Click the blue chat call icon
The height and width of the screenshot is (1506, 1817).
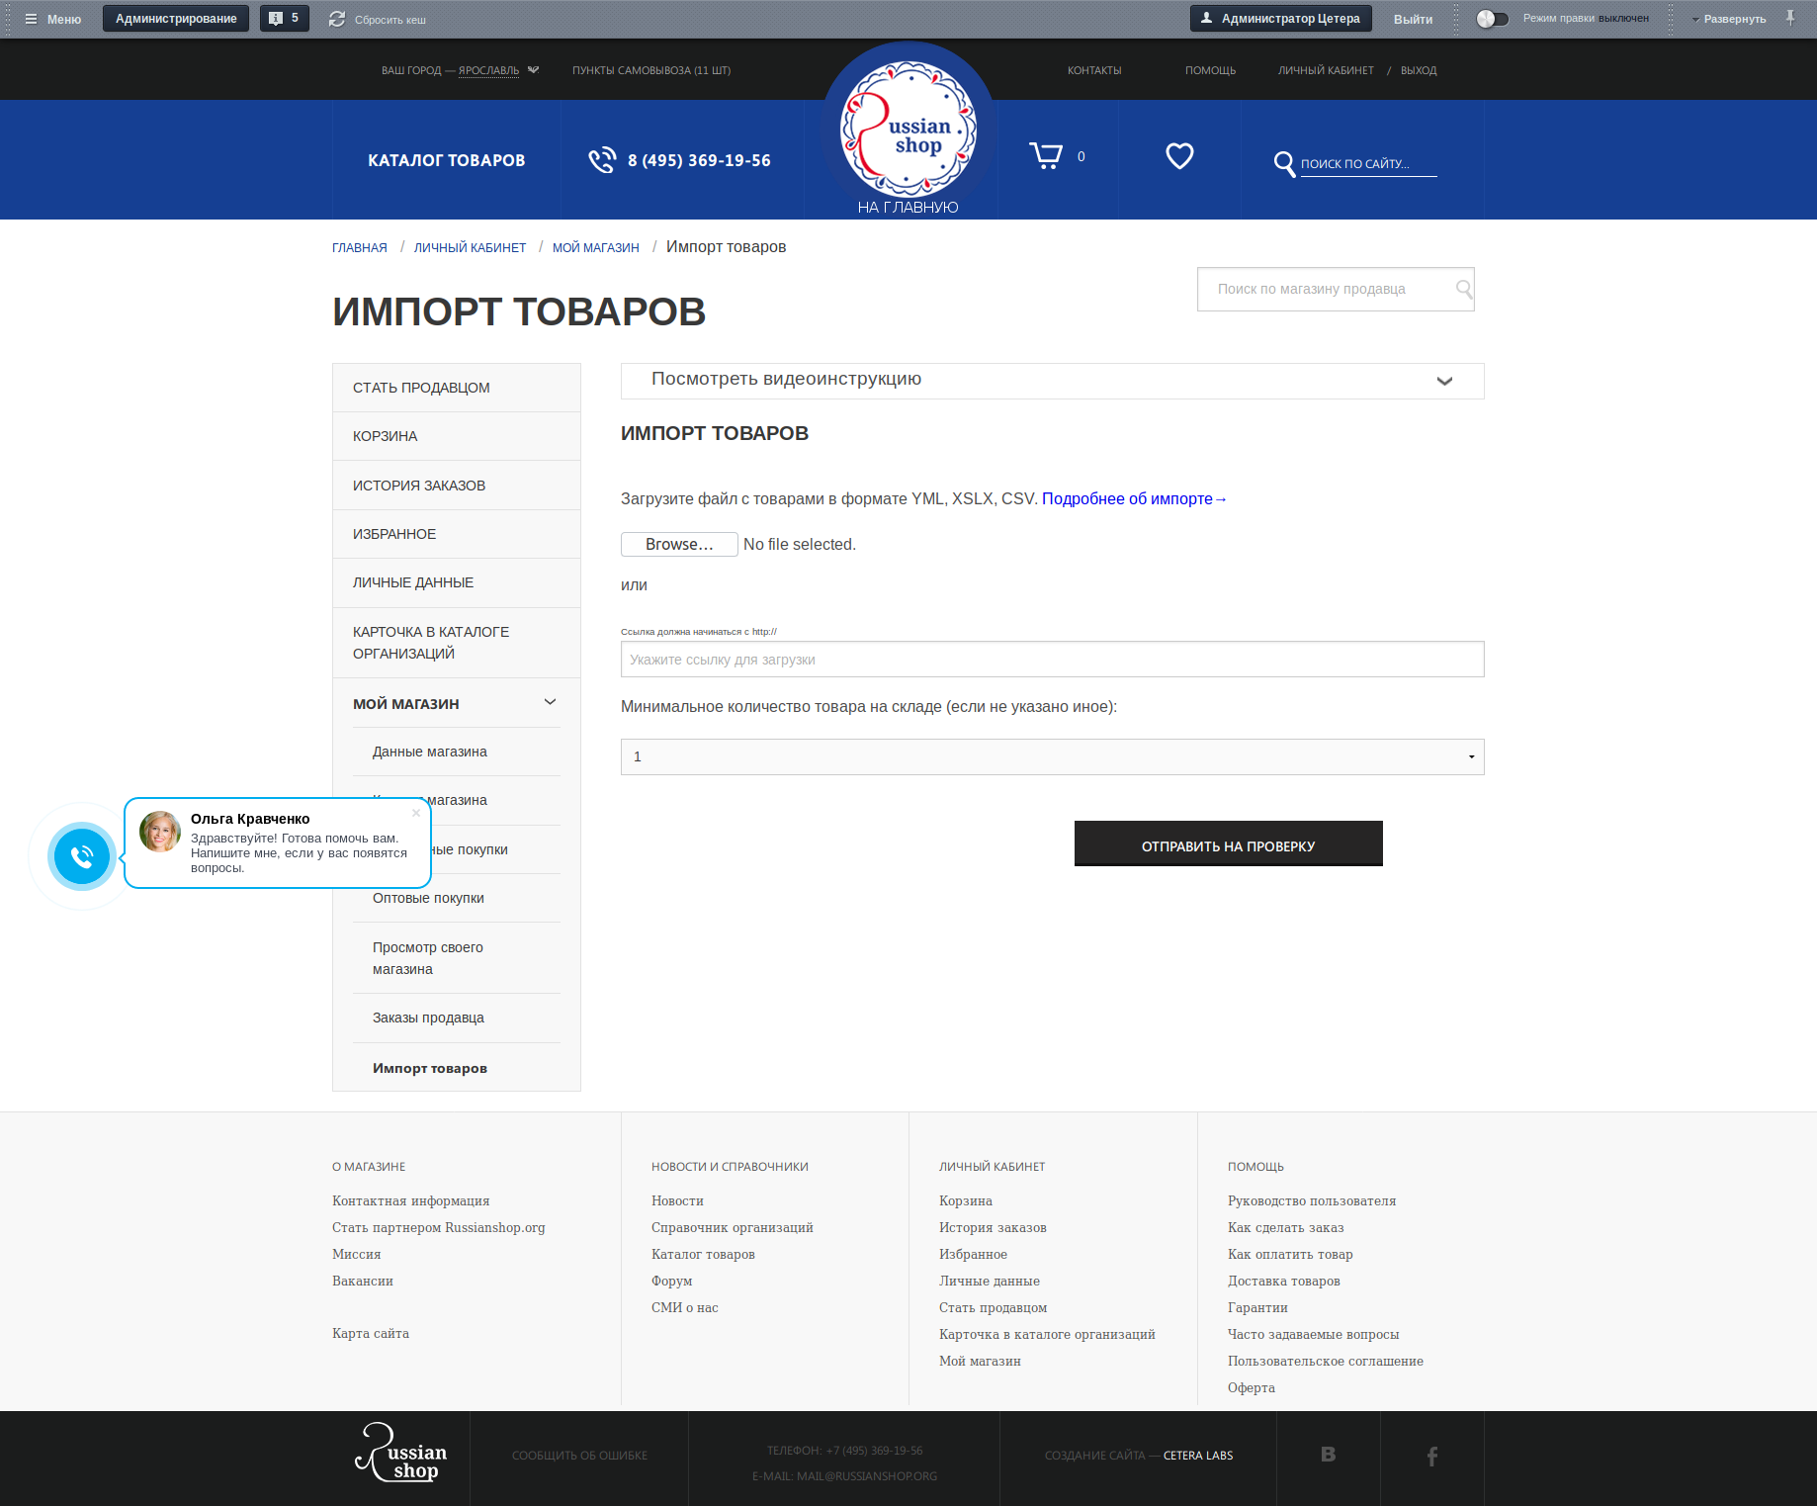click(x=81, y=856)
